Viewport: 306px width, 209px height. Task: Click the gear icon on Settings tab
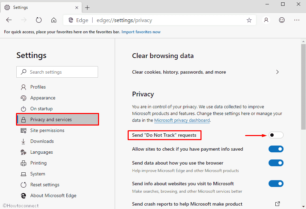[x=7, y=7]
